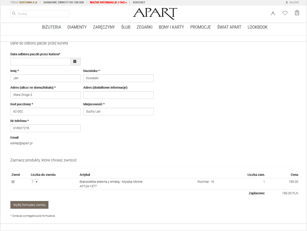Open the wishlist heart icon
The width and height of the screenshot is (307, 231).
click(x=285, y=13)
